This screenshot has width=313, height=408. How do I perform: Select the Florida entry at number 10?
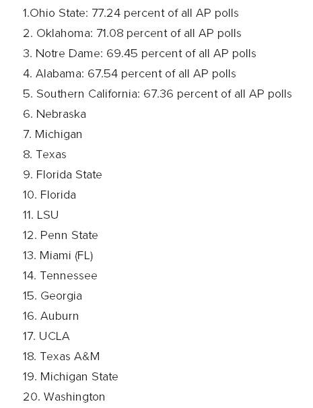click(49, 195)
